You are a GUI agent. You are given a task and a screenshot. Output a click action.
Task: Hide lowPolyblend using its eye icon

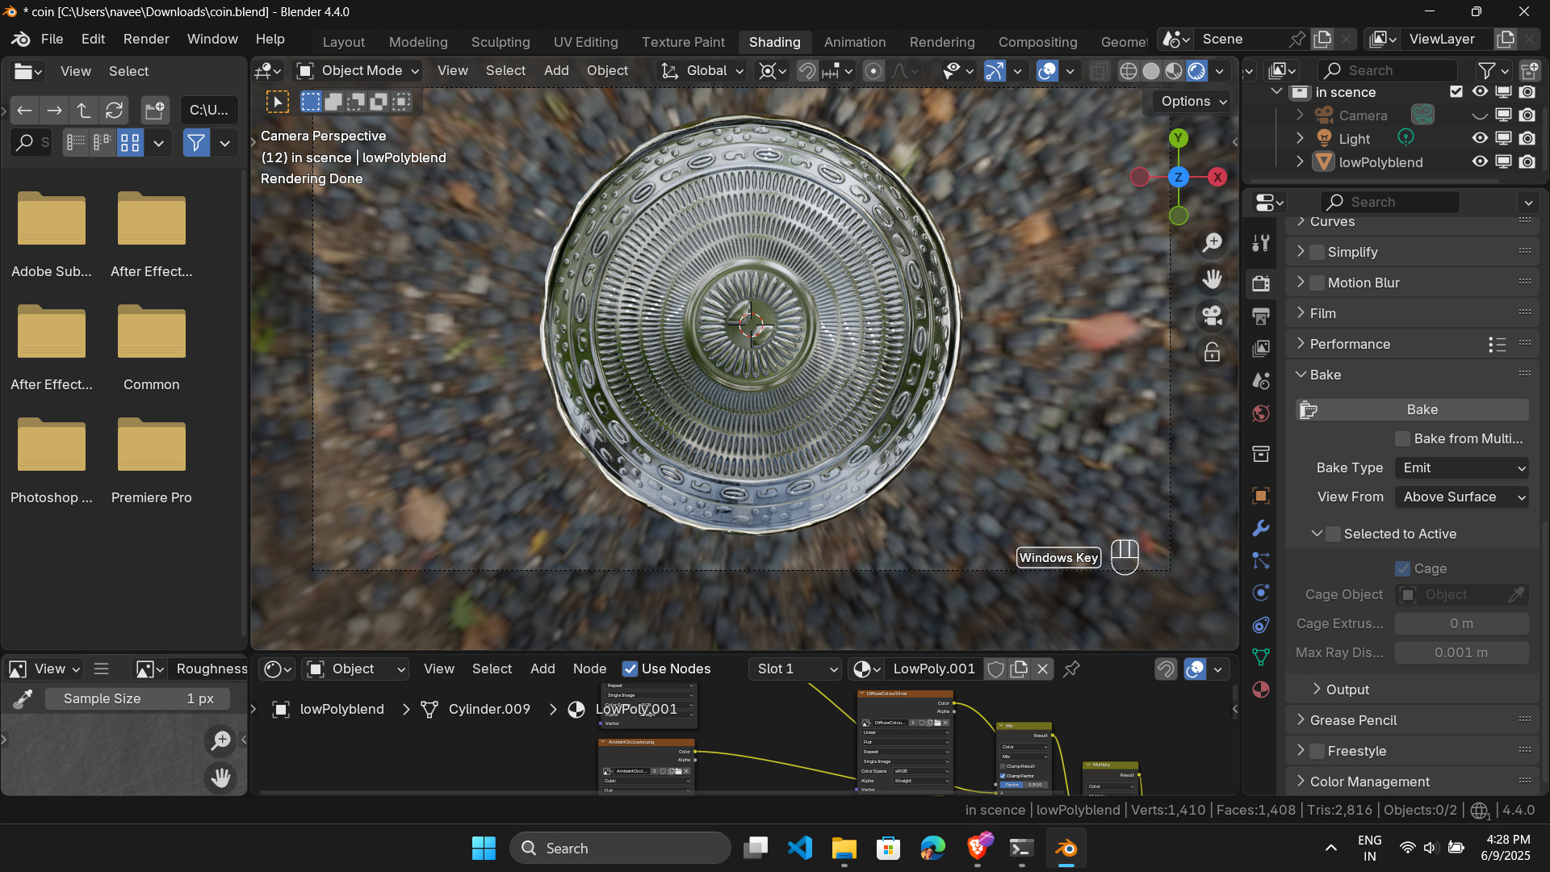1480,162
